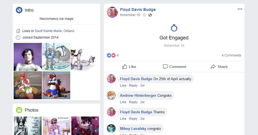Open the red fox artwork thumbnail in Intro

(56, 85)
